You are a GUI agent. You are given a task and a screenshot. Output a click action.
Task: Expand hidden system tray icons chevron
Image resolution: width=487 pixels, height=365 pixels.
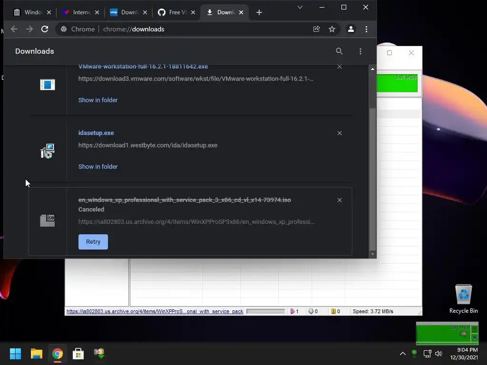[x=402, y=354]
